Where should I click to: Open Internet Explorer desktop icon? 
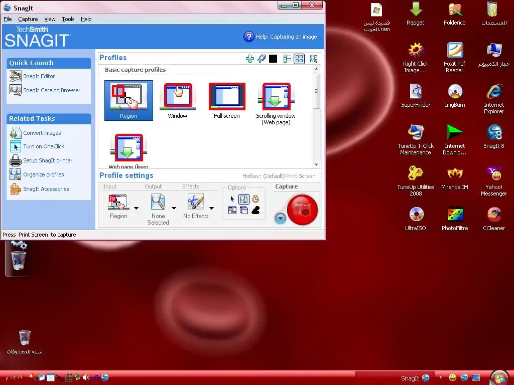point(494,99)
